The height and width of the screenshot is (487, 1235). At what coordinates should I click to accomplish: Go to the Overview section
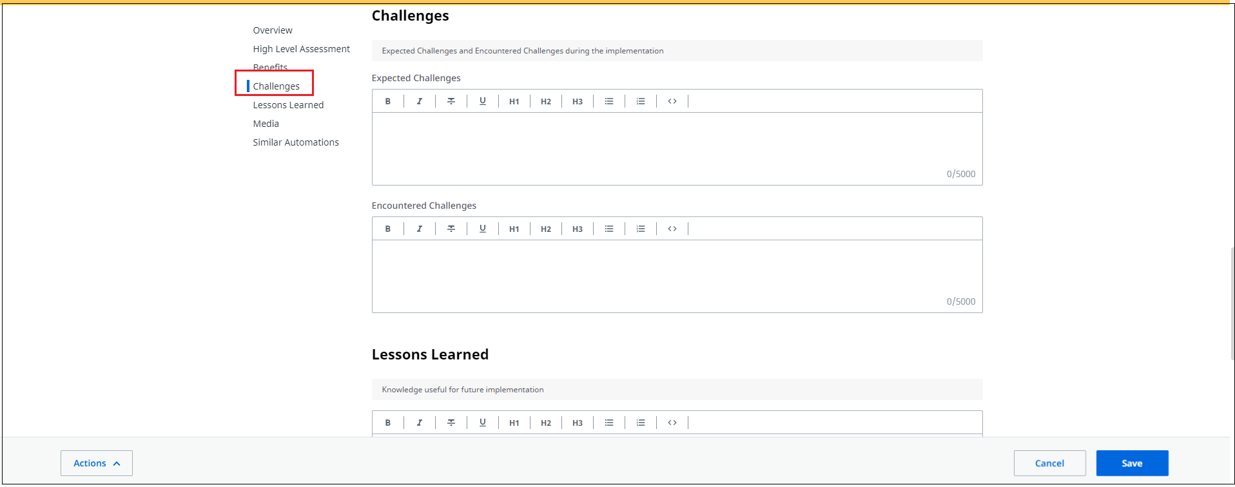(x=273, y=30)
